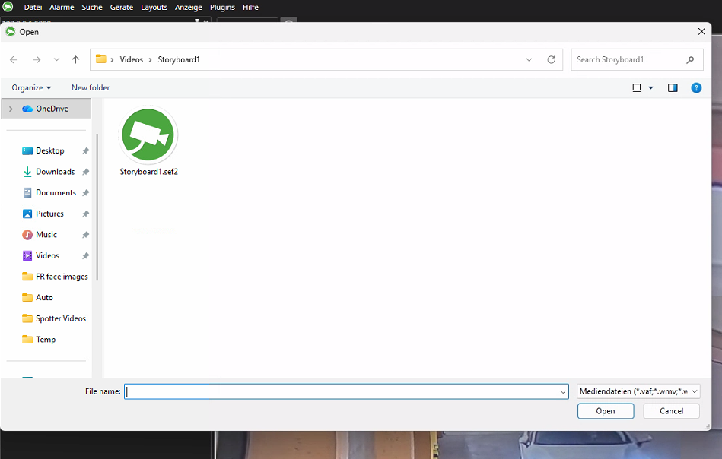Go to the Documents folder
The width and height of the screenshot is (722, 459).
tap(56, 193)
